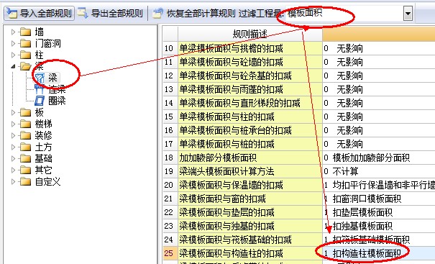Click row 14 单梁模板面积与直形梯段的扣减
Image resolution: width=435 pixels, height=264 pixels.
point(250,103)
